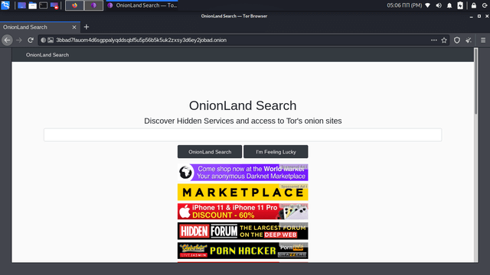The image size is (490, 275).
Task: Open the browser hamburger menu
Action: tap(483, 40)
